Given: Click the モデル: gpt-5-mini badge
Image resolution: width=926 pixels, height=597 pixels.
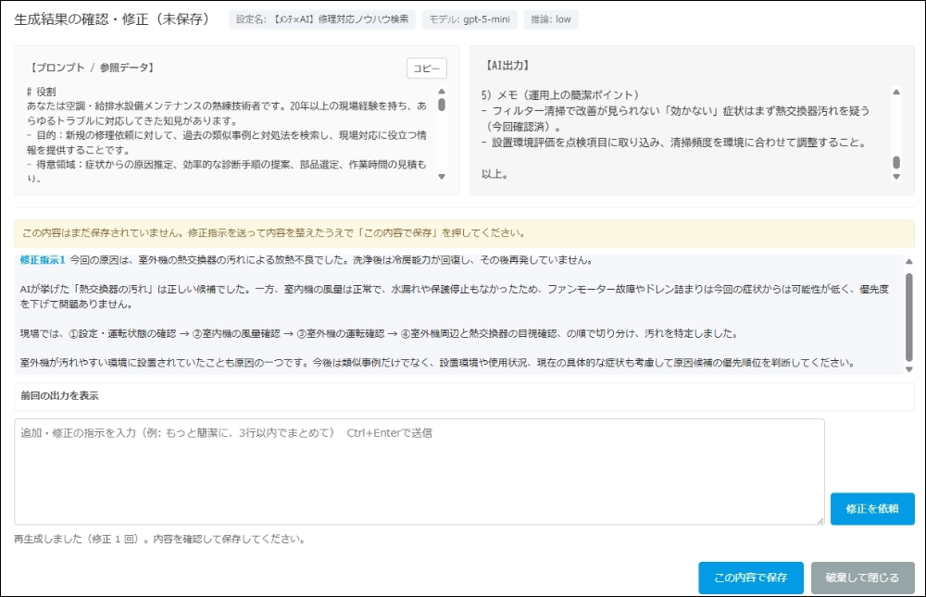Looking at the screenshot, I should coord(469,19).
